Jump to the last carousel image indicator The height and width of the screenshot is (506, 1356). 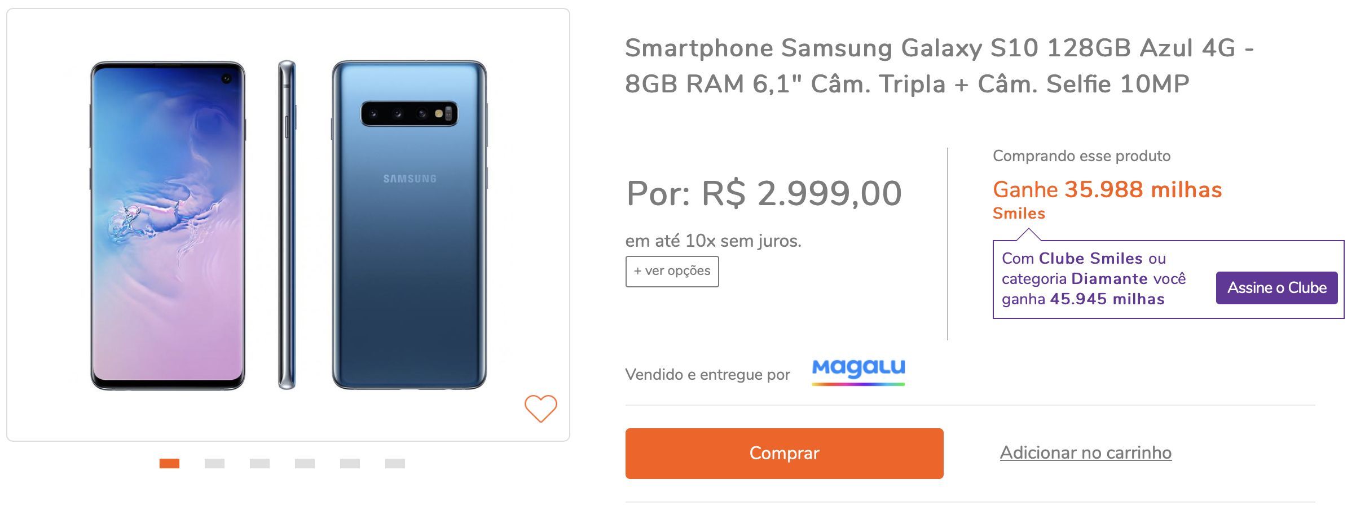395,463
